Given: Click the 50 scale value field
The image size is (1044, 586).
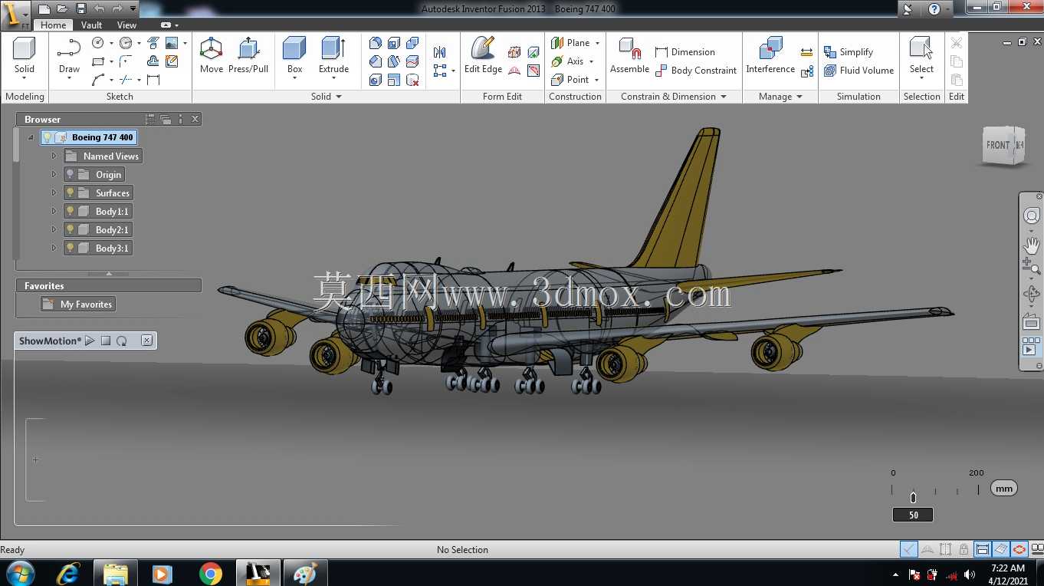Looking at the screenshot, I should tap(913, 515).
